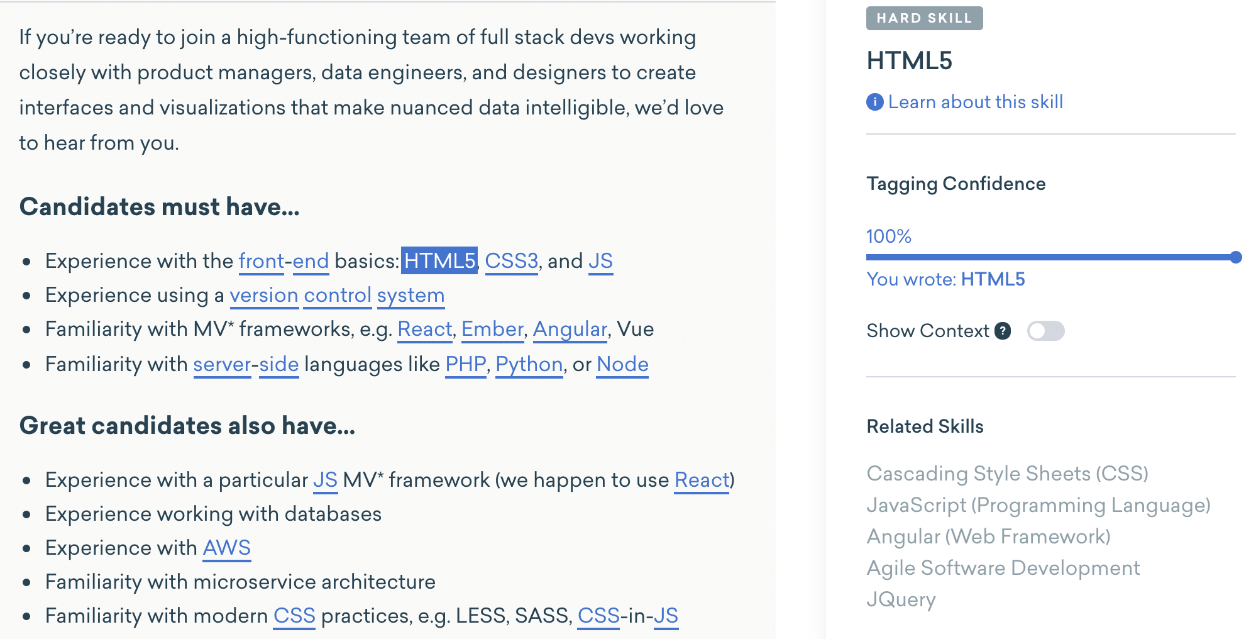Viewport: 1256px width, 639px height.
Task: Click Agile Software Development related skill
Action: click(x=1003, y=568)
